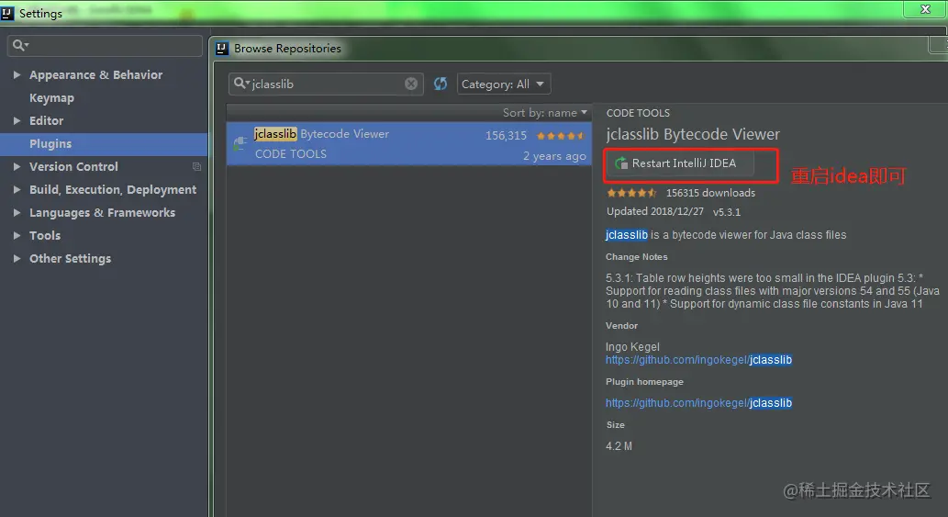
Task: Expand Languages & Frameworks node
Action: pyautogui.click(x=17, y=212)
